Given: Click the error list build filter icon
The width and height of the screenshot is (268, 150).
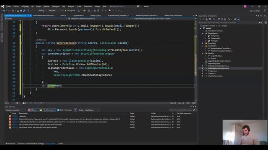Looking at the screenshot, I should pyautogui.click(x=75, y=110).
